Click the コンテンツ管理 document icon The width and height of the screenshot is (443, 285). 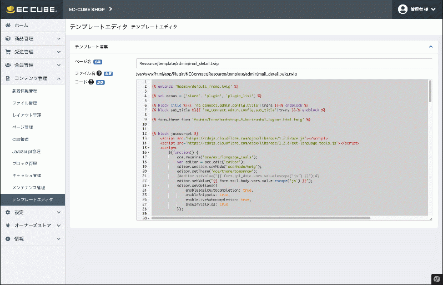click(8, 78)
